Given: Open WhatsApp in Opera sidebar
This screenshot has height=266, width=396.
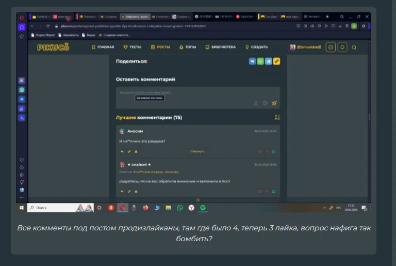Looking at the screenshot, I should [22, 90].
